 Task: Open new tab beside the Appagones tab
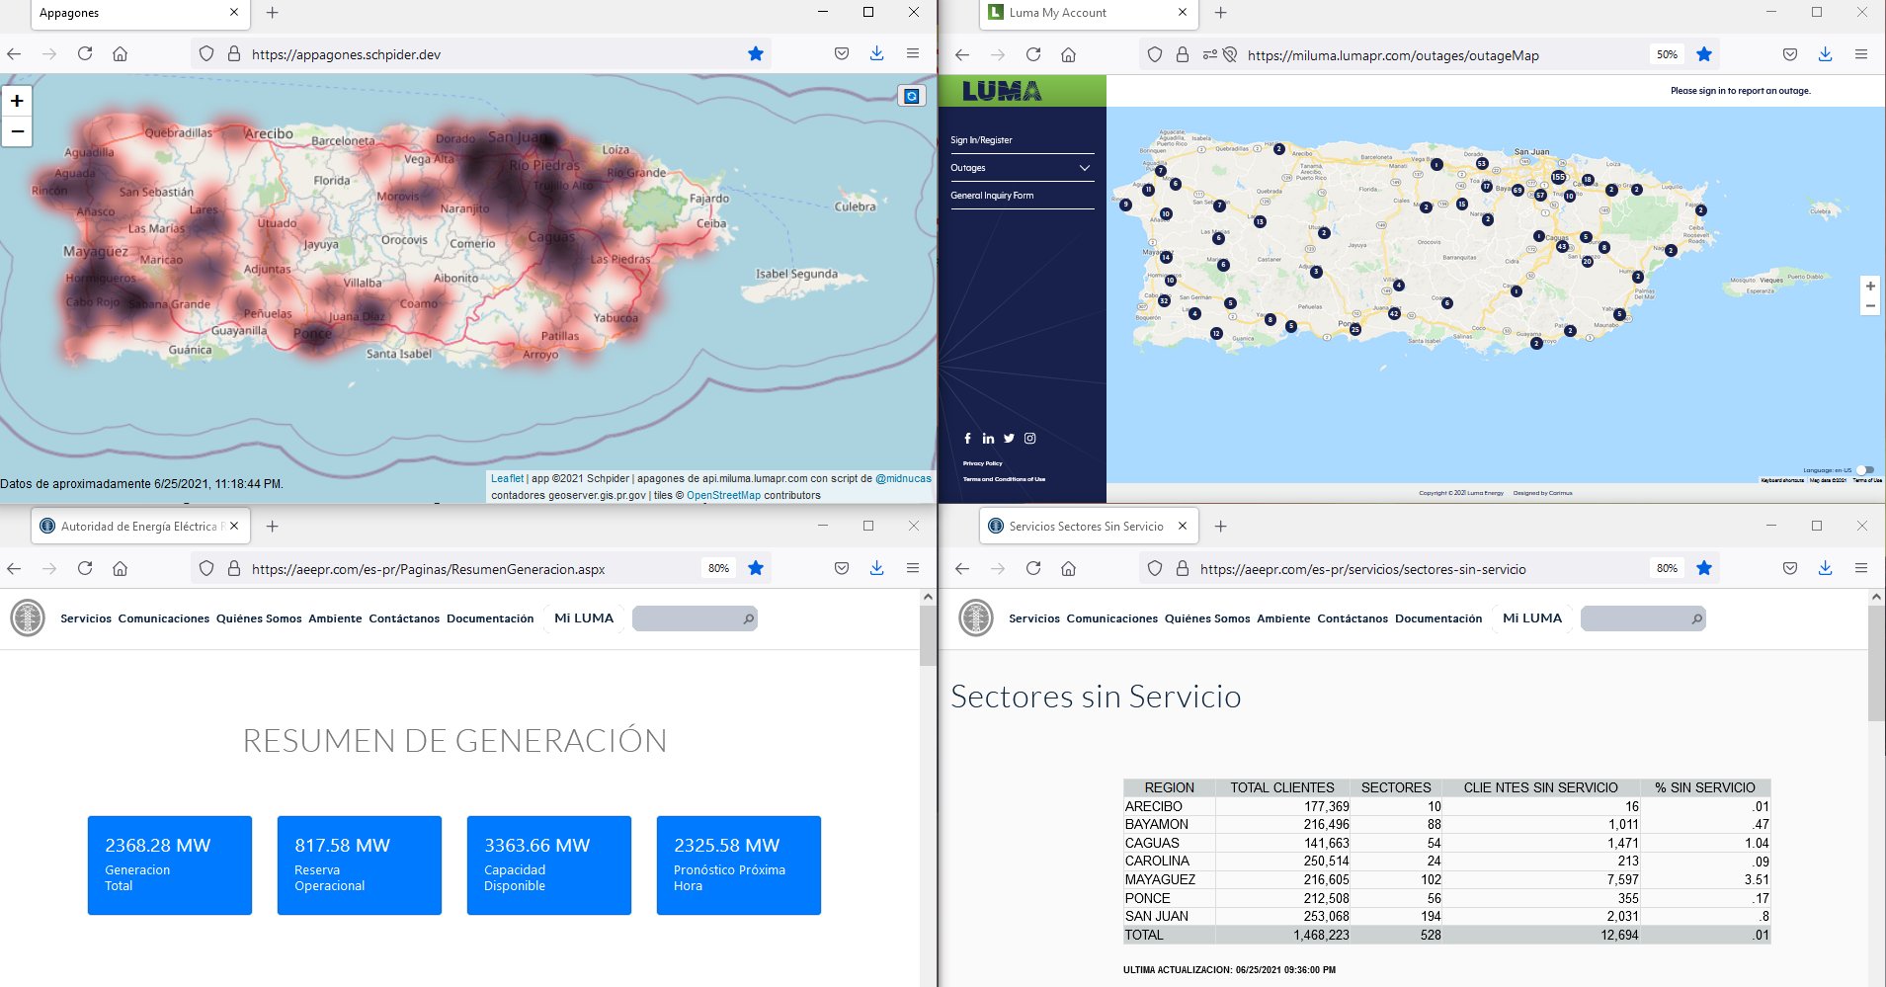273,13
